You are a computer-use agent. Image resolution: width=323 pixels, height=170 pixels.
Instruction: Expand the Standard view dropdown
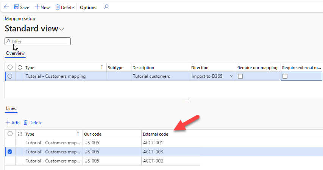coord(61,29)
